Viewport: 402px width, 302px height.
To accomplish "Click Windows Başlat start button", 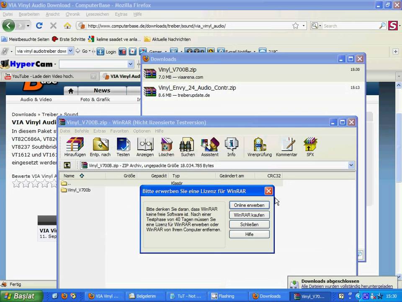I will point(21,296).
